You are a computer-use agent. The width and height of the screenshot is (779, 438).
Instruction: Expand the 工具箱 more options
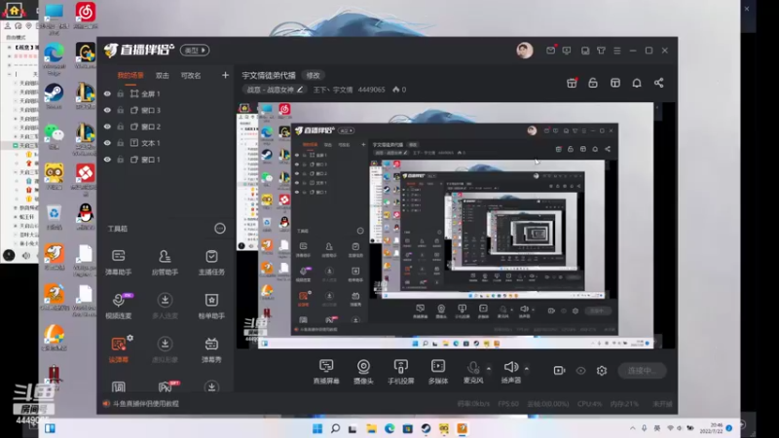(220, 229)
